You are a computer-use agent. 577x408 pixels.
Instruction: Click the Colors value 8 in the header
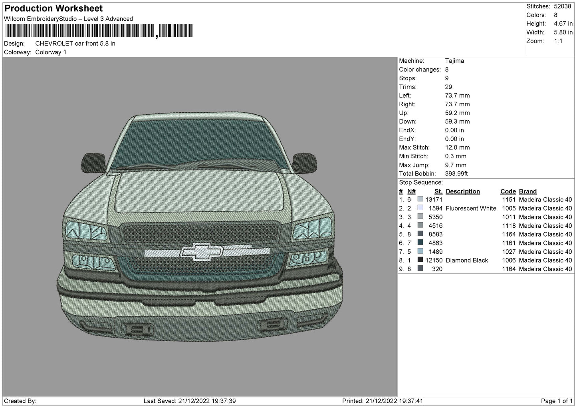(x=555, y=15)
